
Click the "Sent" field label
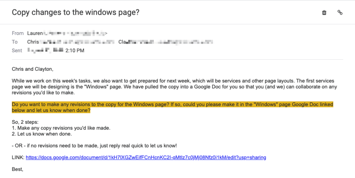[x=17, y=51]
